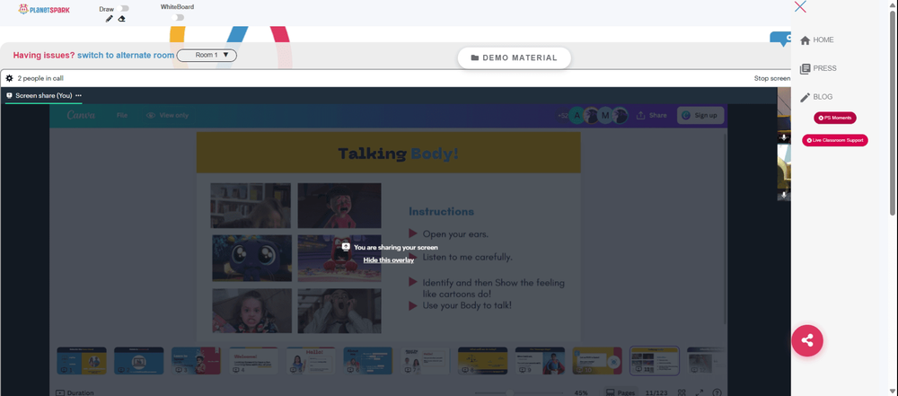Close the side menu with the X
Viewport: 898px width, 396px height.
click(x=801, y=7)
